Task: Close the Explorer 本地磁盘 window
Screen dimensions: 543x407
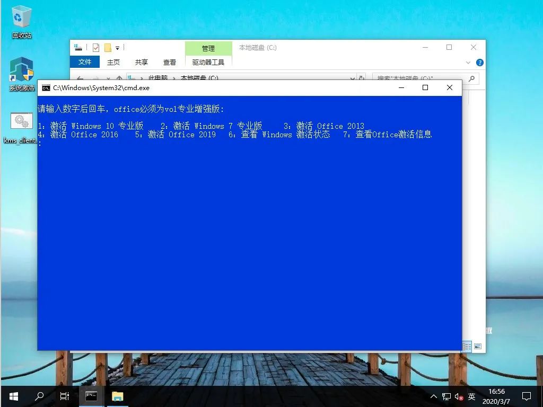Action: (x=474, y=47)
